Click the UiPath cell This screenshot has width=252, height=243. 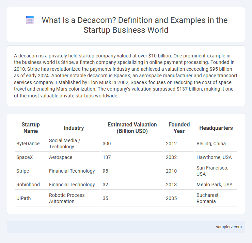coord(31,198)
